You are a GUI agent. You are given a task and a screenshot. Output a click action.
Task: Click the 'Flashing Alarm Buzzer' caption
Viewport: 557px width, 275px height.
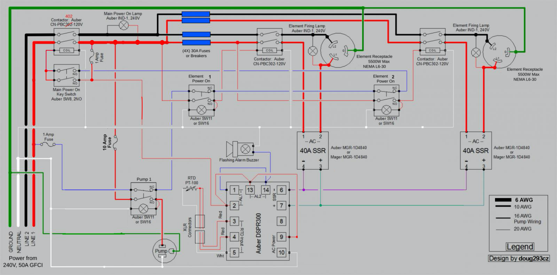(x=239, y=160)
